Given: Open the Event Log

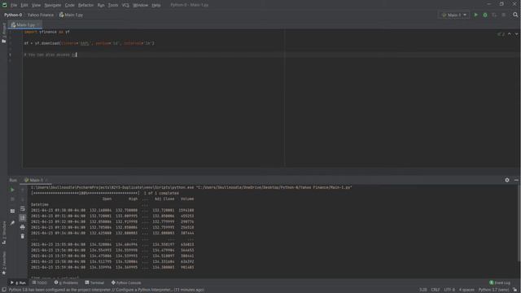Looking at the screenshot, I should (500, 282).
